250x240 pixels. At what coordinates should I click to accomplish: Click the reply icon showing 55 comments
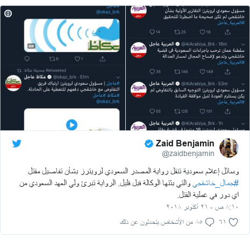[x=152, y=111]
